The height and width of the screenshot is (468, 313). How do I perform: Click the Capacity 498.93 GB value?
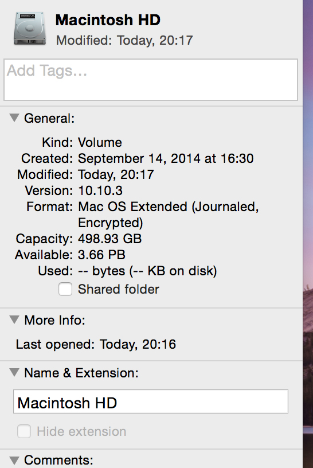point(110,239)
